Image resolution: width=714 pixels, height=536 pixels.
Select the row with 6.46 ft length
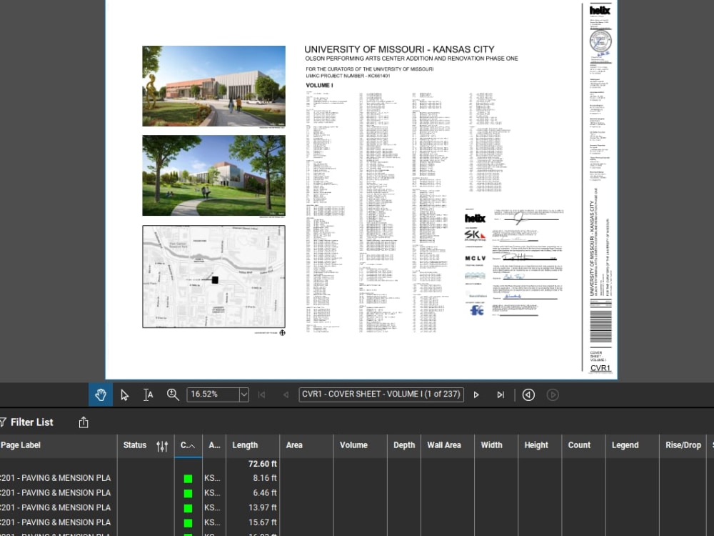coord(357,492)
